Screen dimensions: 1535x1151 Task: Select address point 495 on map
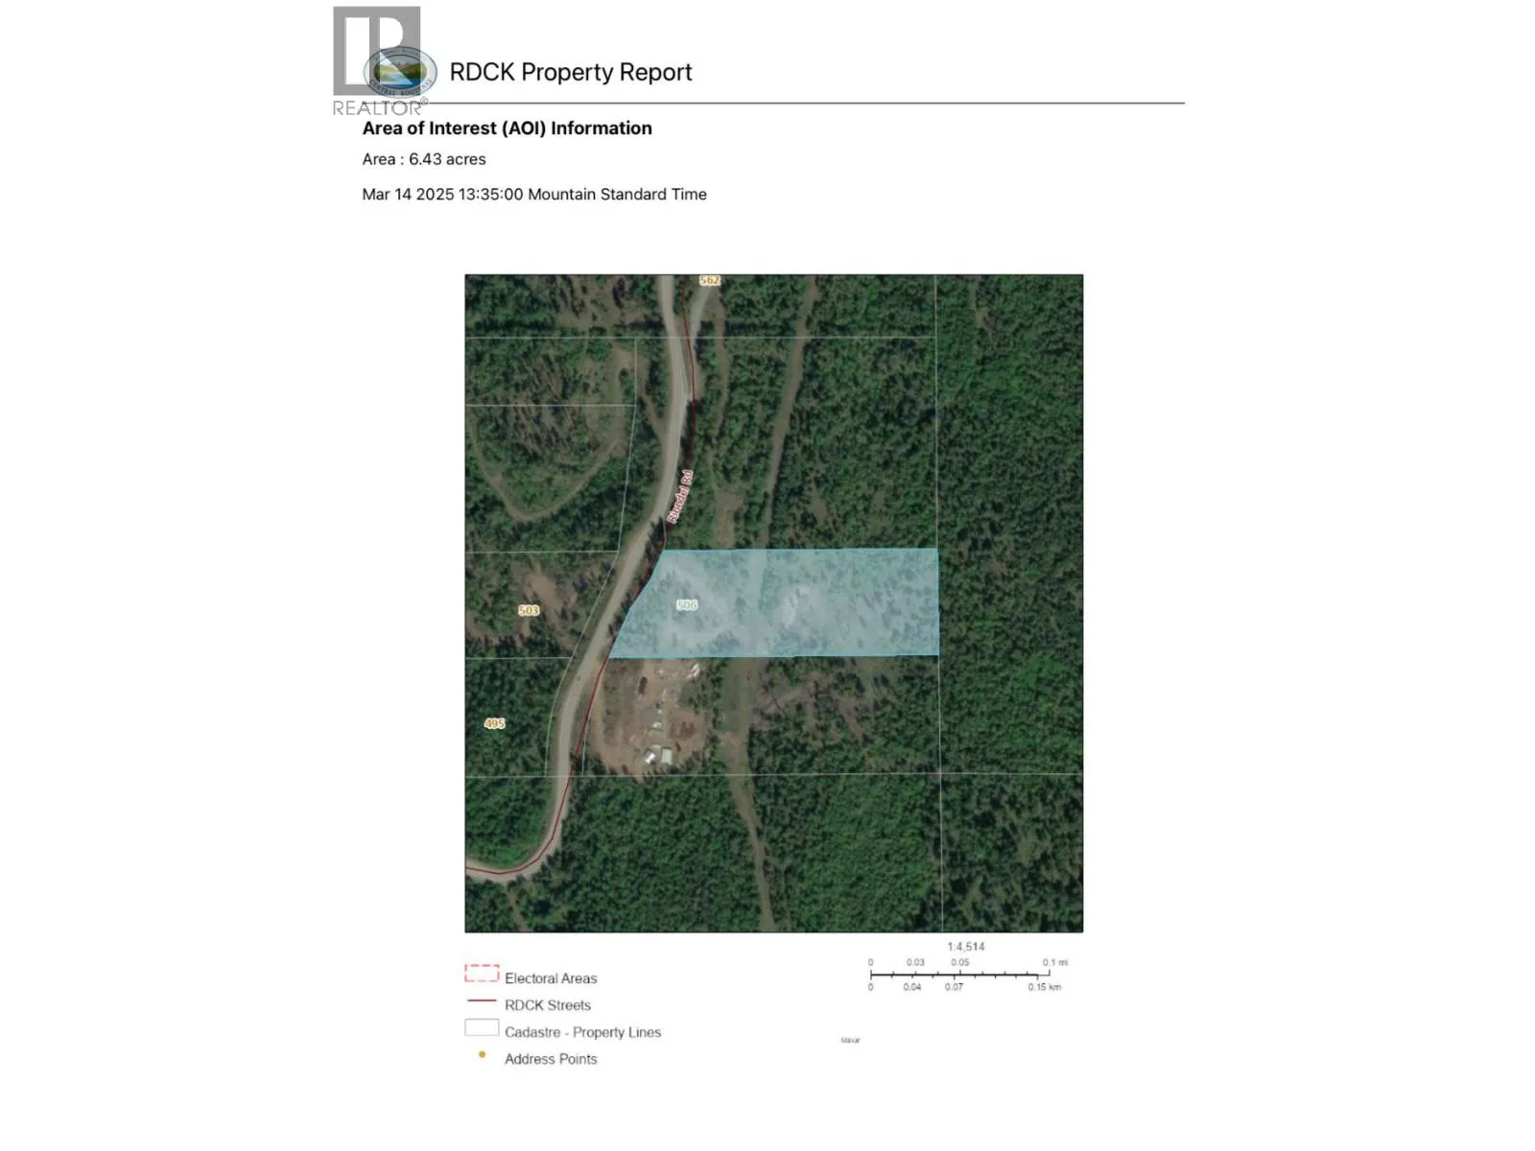(x=494, y=723)
